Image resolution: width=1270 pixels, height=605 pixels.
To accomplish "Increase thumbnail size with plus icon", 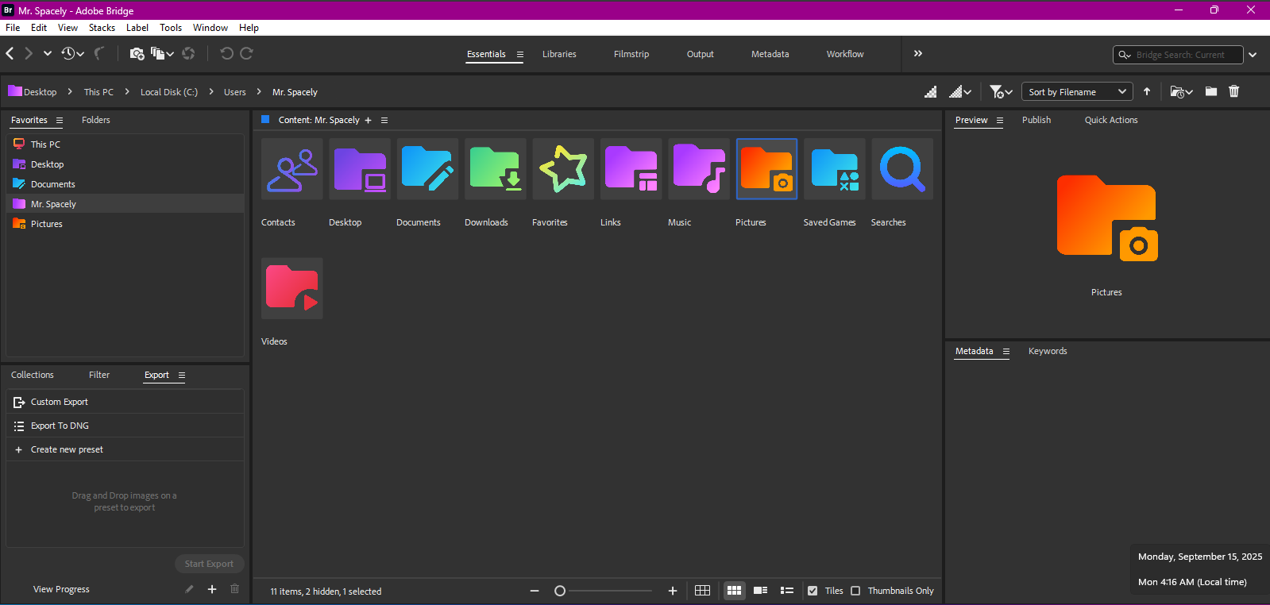I will pos(673,591).
